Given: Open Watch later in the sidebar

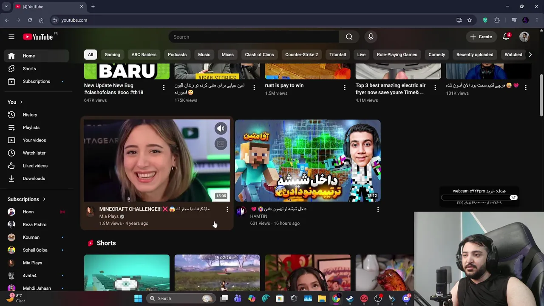Looking at the screenshot, I should [34, 153].
